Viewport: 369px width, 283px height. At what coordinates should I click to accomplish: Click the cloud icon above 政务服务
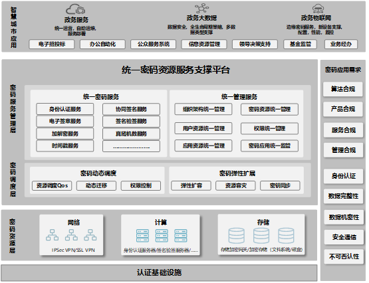(75, 9)
